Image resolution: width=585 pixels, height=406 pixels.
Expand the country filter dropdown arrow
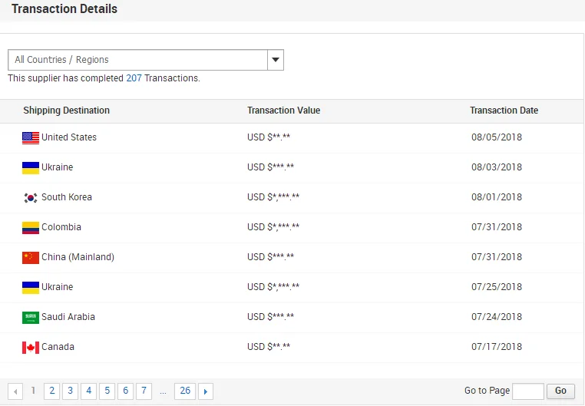click(276, 60)
